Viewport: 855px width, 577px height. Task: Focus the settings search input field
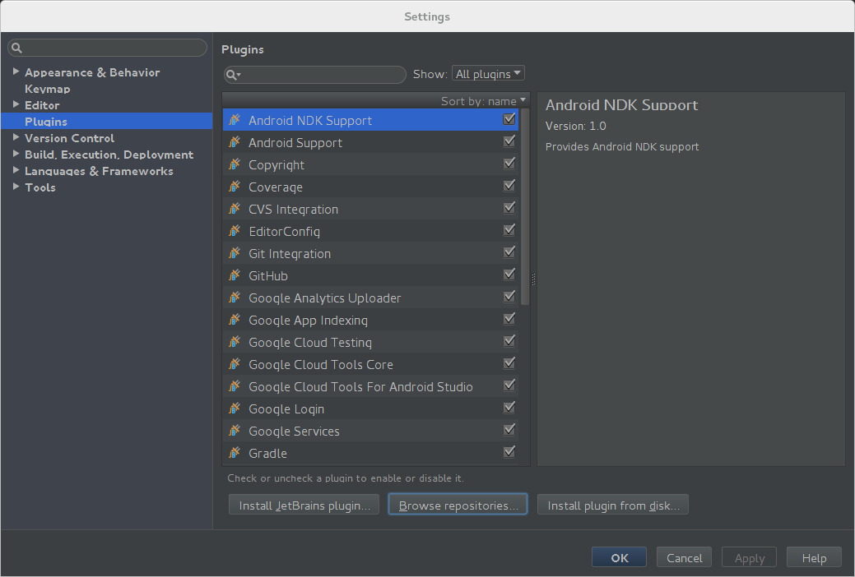(x=108, y=48)
